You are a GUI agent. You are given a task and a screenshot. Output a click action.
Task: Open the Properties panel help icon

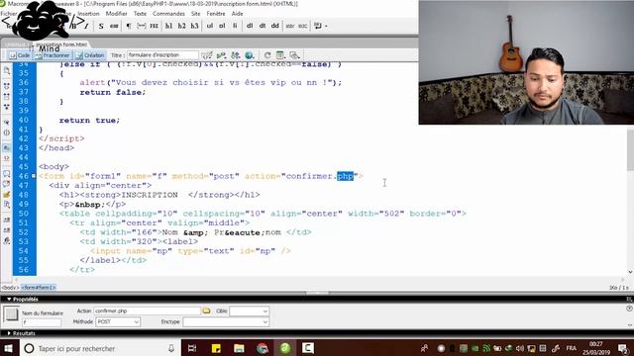tap(629, 309)
